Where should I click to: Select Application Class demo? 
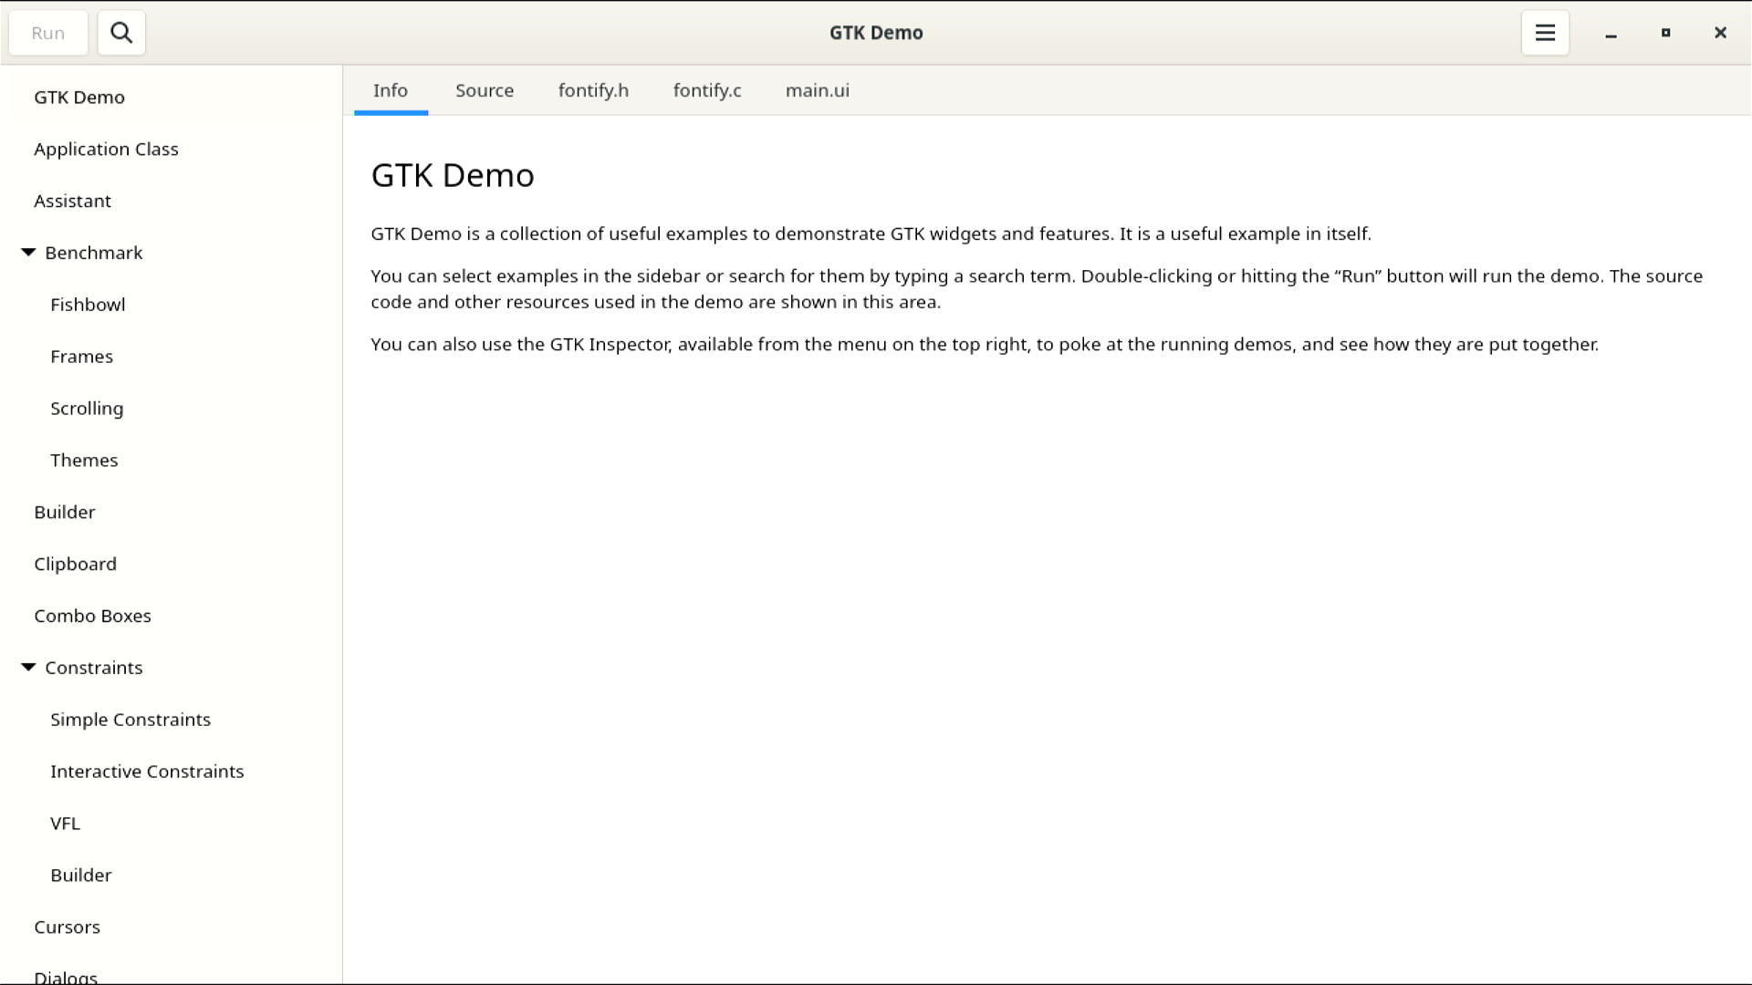(172, 150)
